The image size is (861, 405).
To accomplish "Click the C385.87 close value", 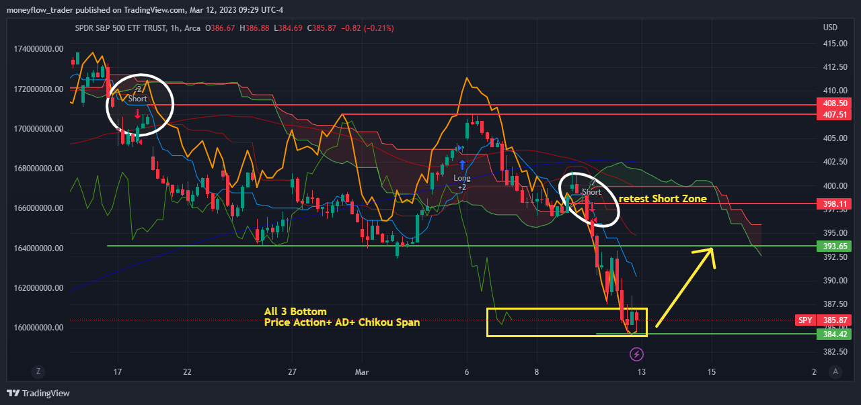I will pos(322,28).
